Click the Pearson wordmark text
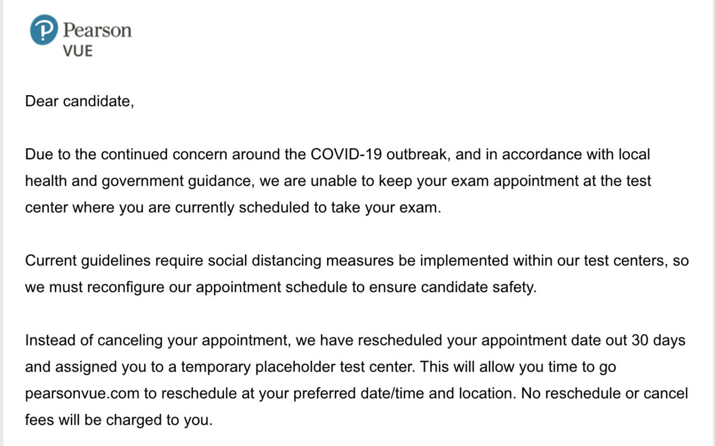 tap(97, 30)
